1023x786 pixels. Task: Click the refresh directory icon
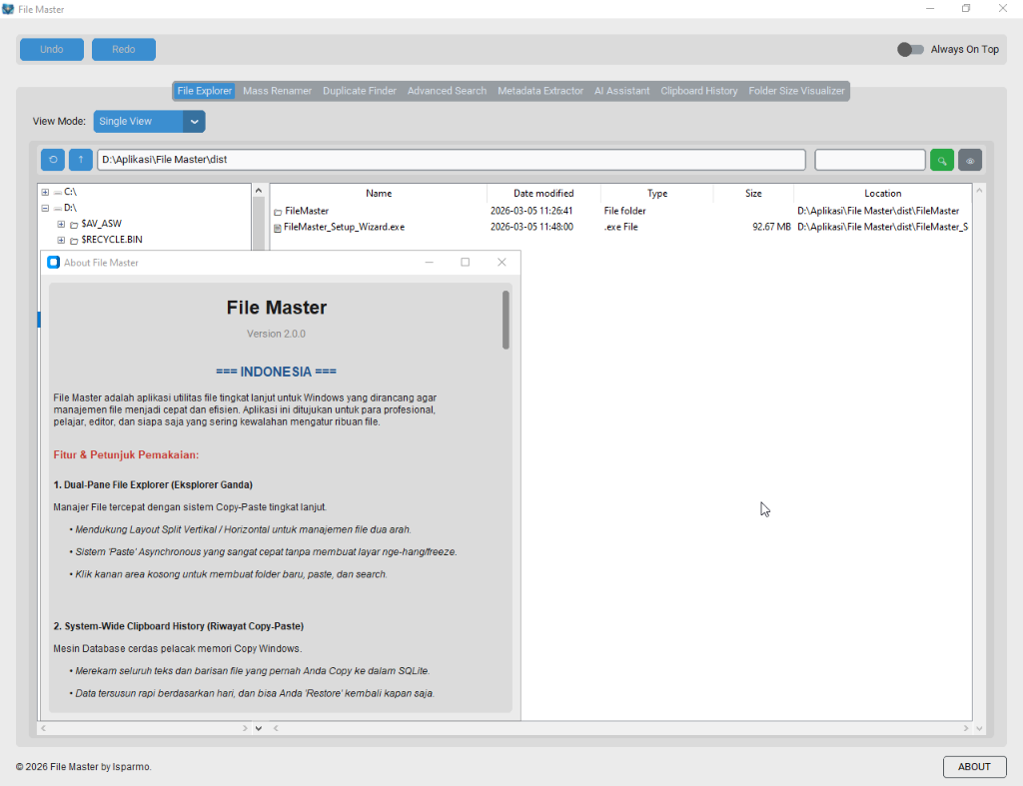point(52,159)
